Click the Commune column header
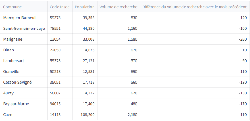This screenshot has width=250, height=121. (12, 7)
